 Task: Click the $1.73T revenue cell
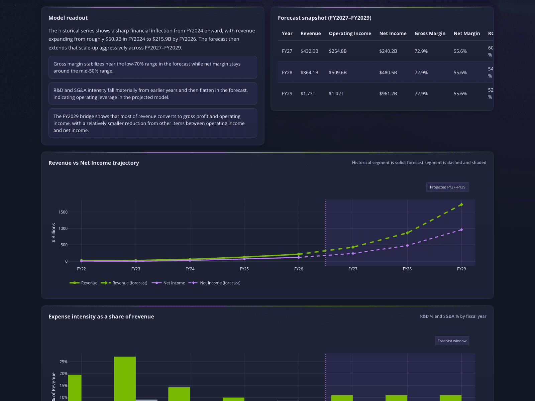(x=308, y=94)
